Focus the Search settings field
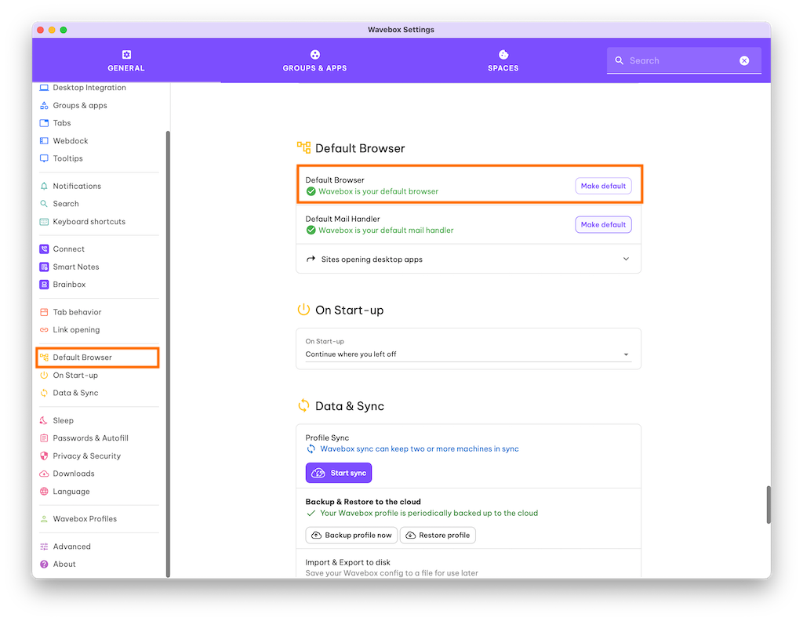The width and height of the screenshot is (803, 621). [684, 60]
